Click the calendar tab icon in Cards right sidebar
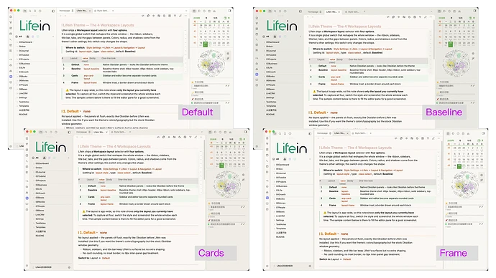Screen dimensions: 496x278 coord(210,132)
